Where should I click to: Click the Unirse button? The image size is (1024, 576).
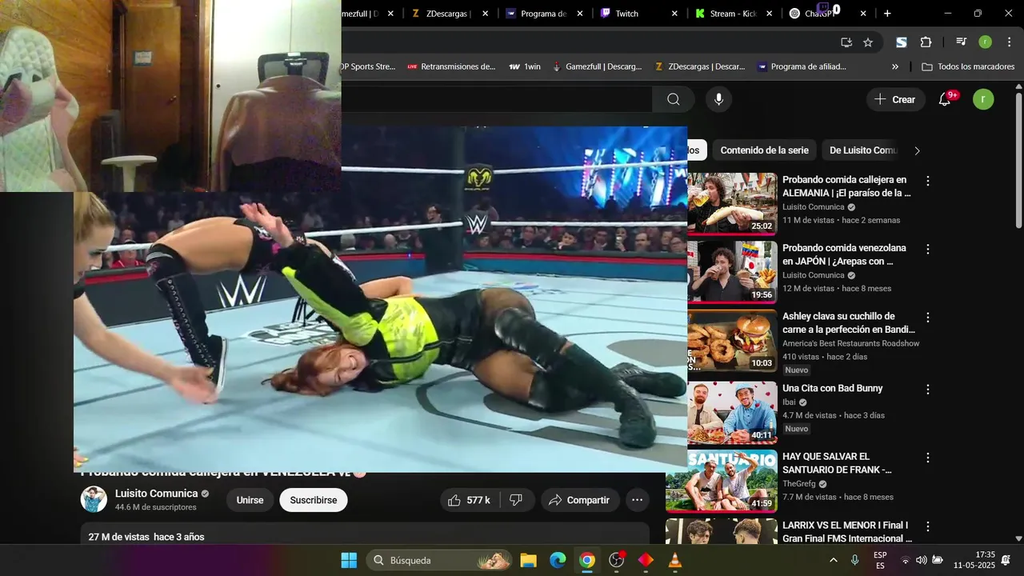tap(250, 500)
